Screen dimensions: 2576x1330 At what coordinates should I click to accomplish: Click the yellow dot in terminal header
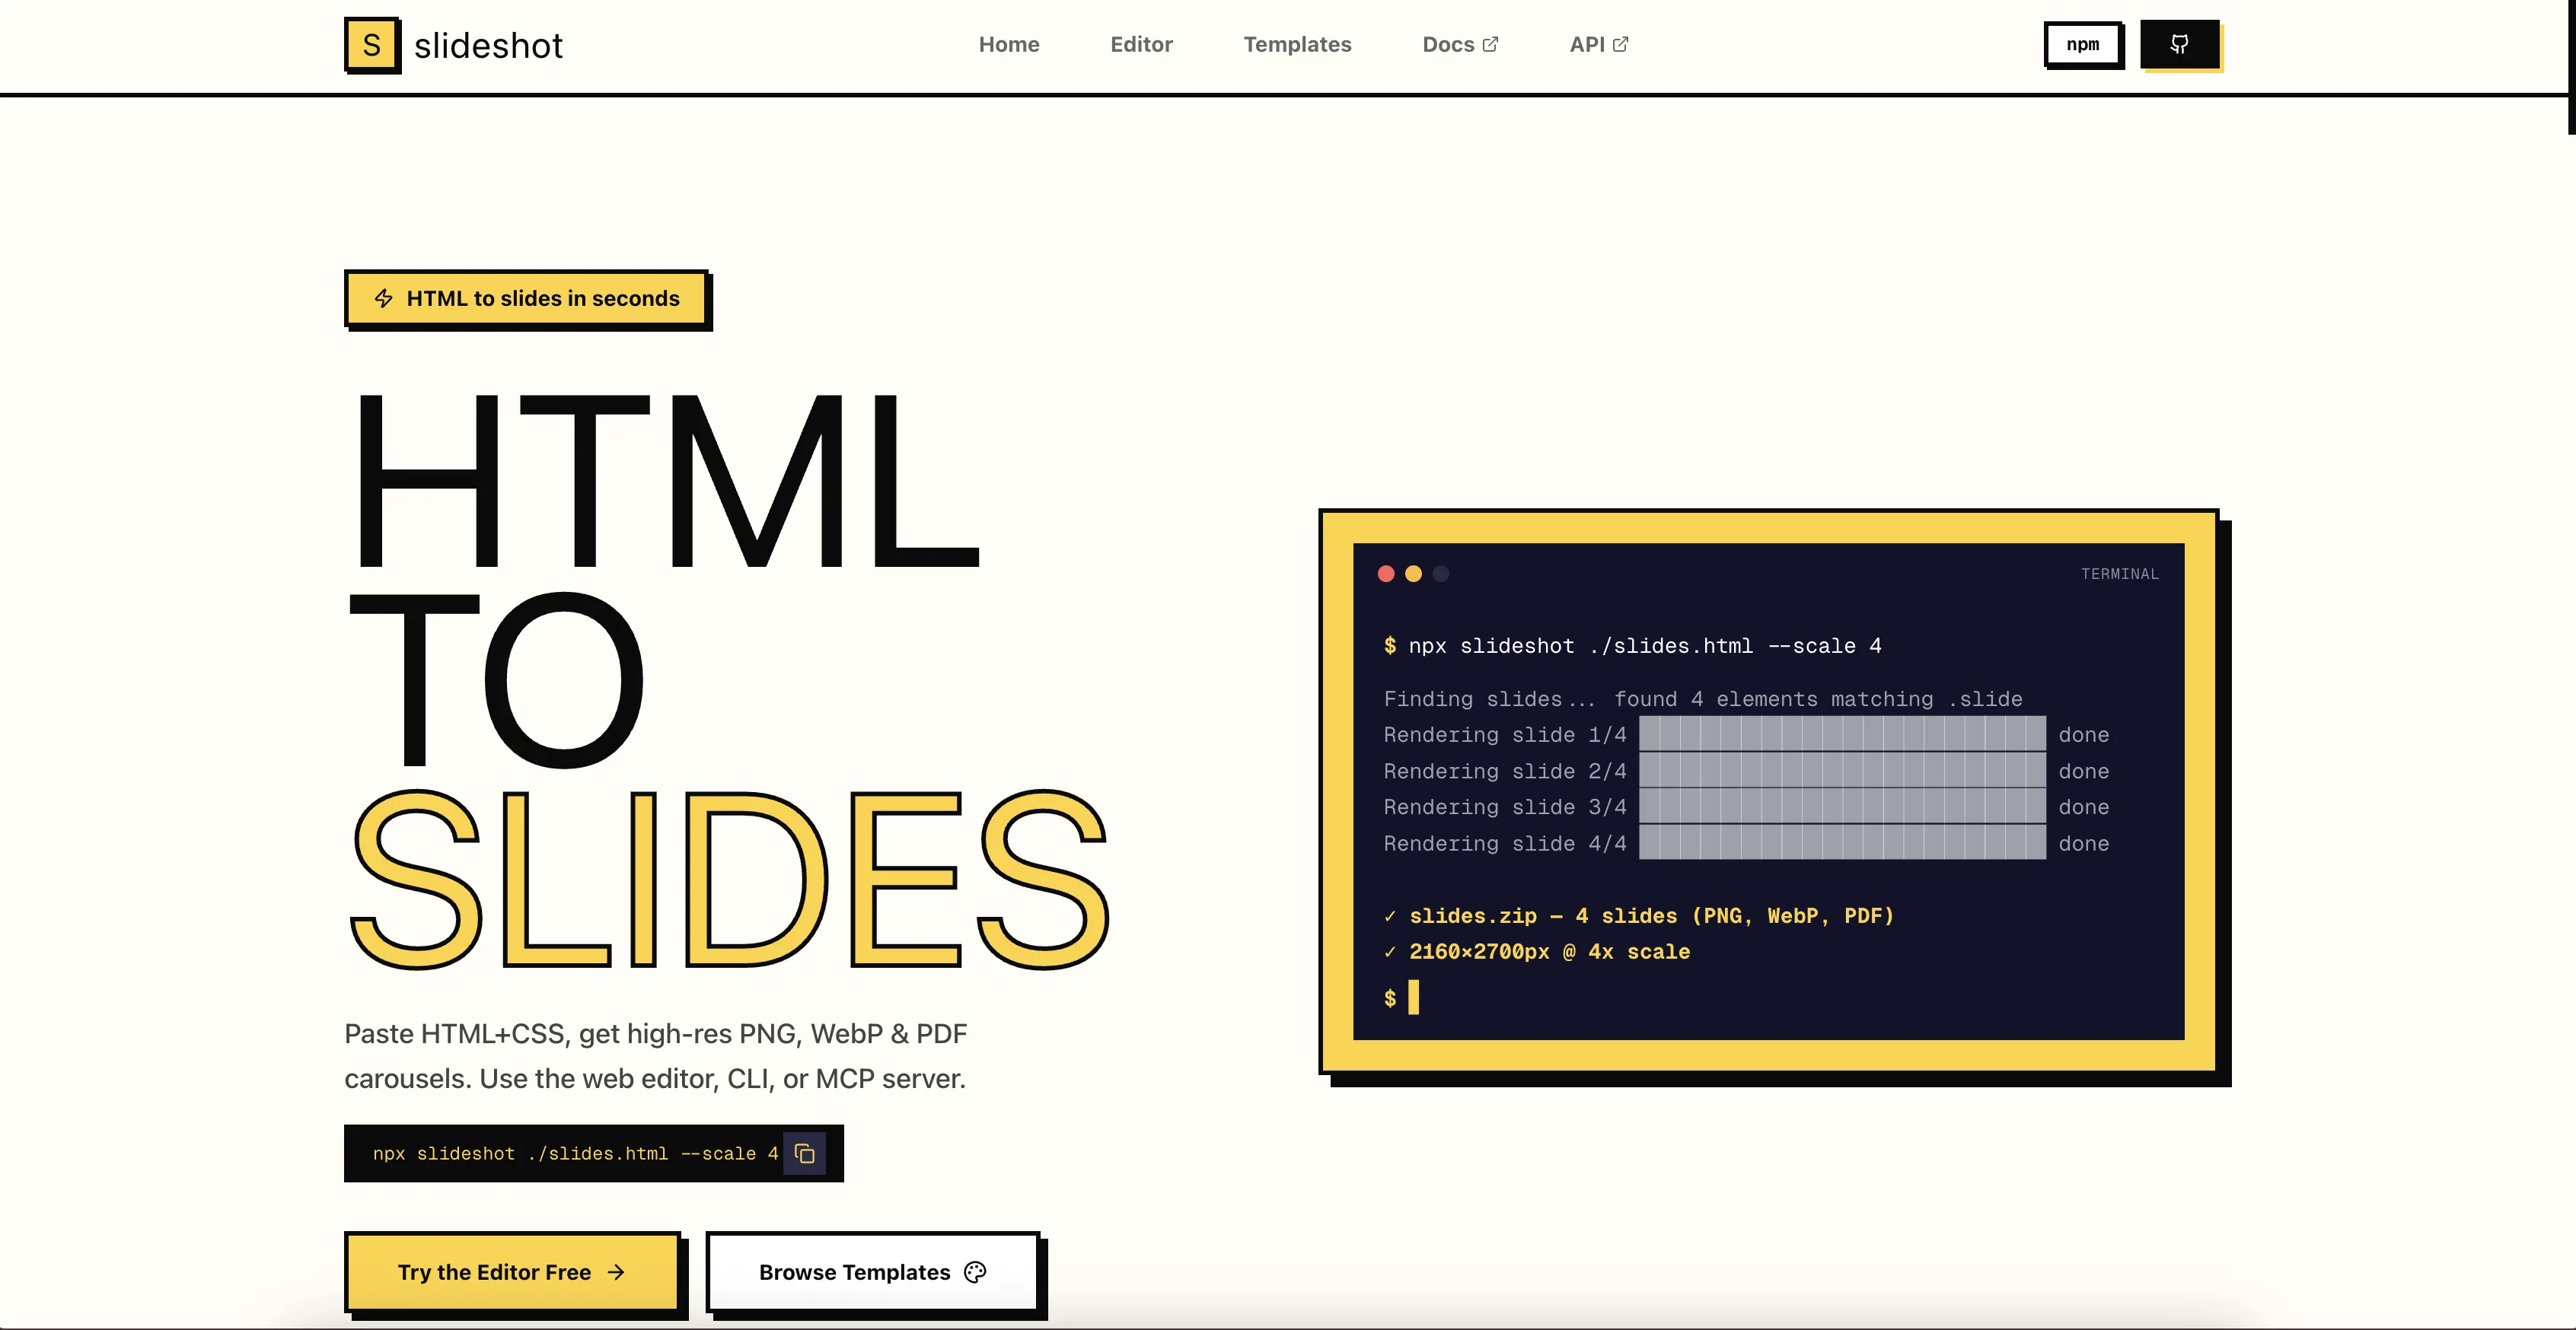point(1413,574)
